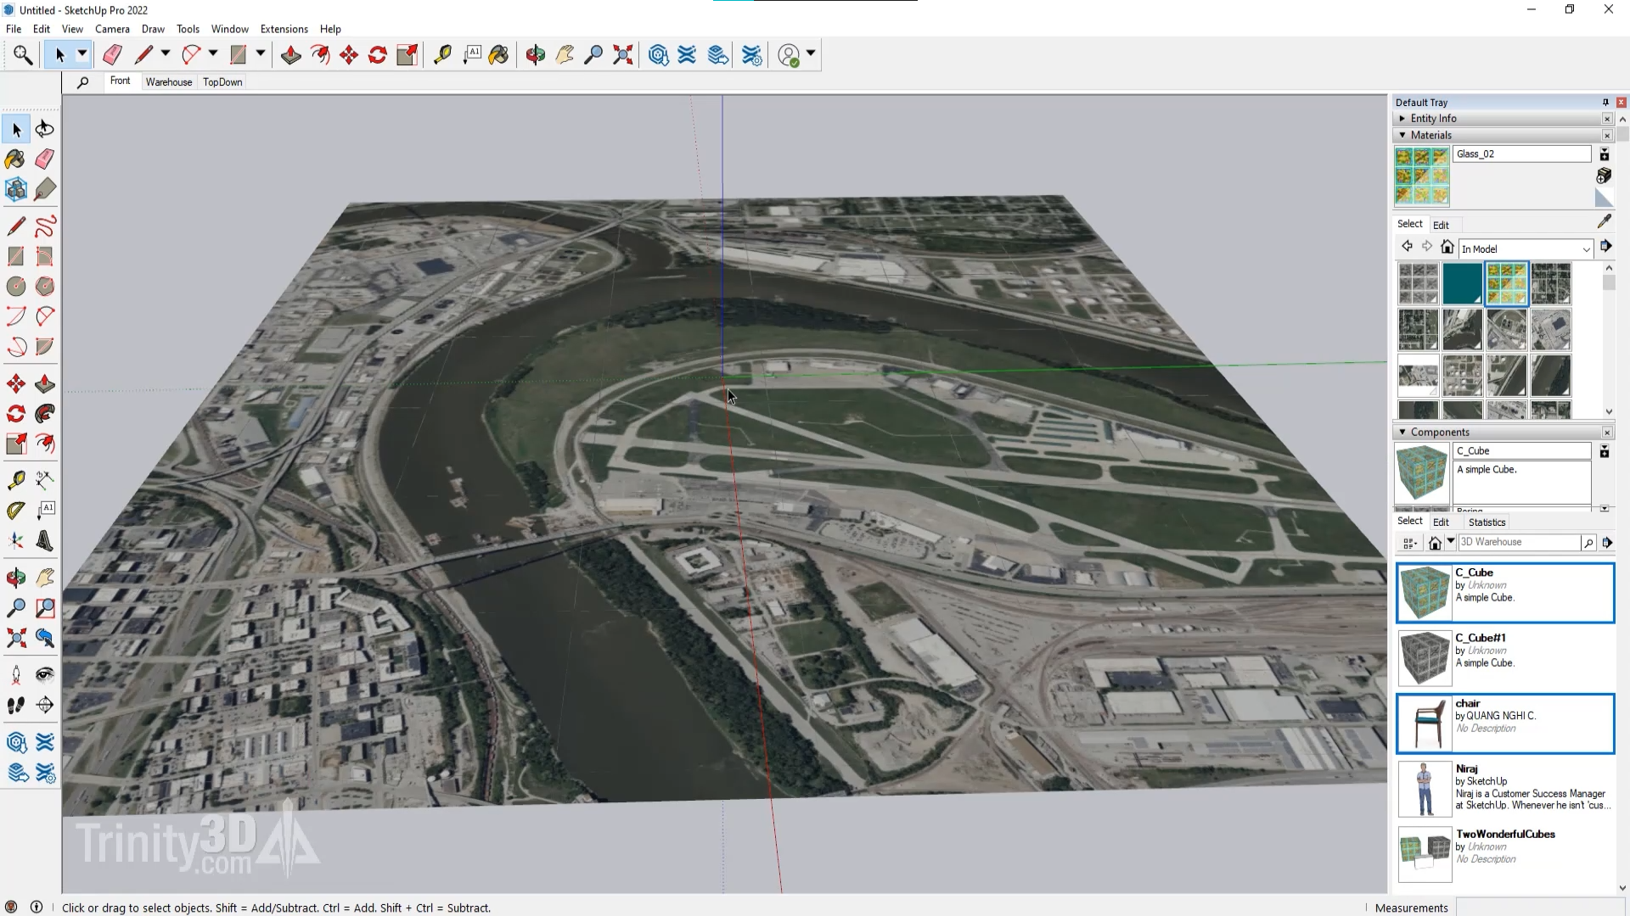Click the 3D Warehouse search field
The image size is (1630, 916).
click(x=1518, y=543)
